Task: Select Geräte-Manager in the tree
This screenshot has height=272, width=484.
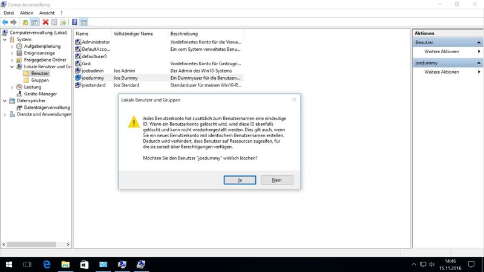Action: tap(40, 94)
